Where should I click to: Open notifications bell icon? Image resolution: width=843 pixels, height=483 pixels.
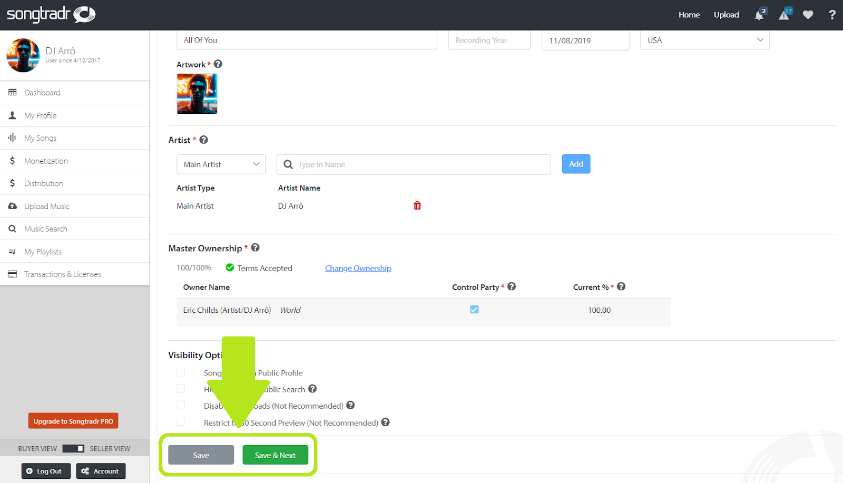759,15
